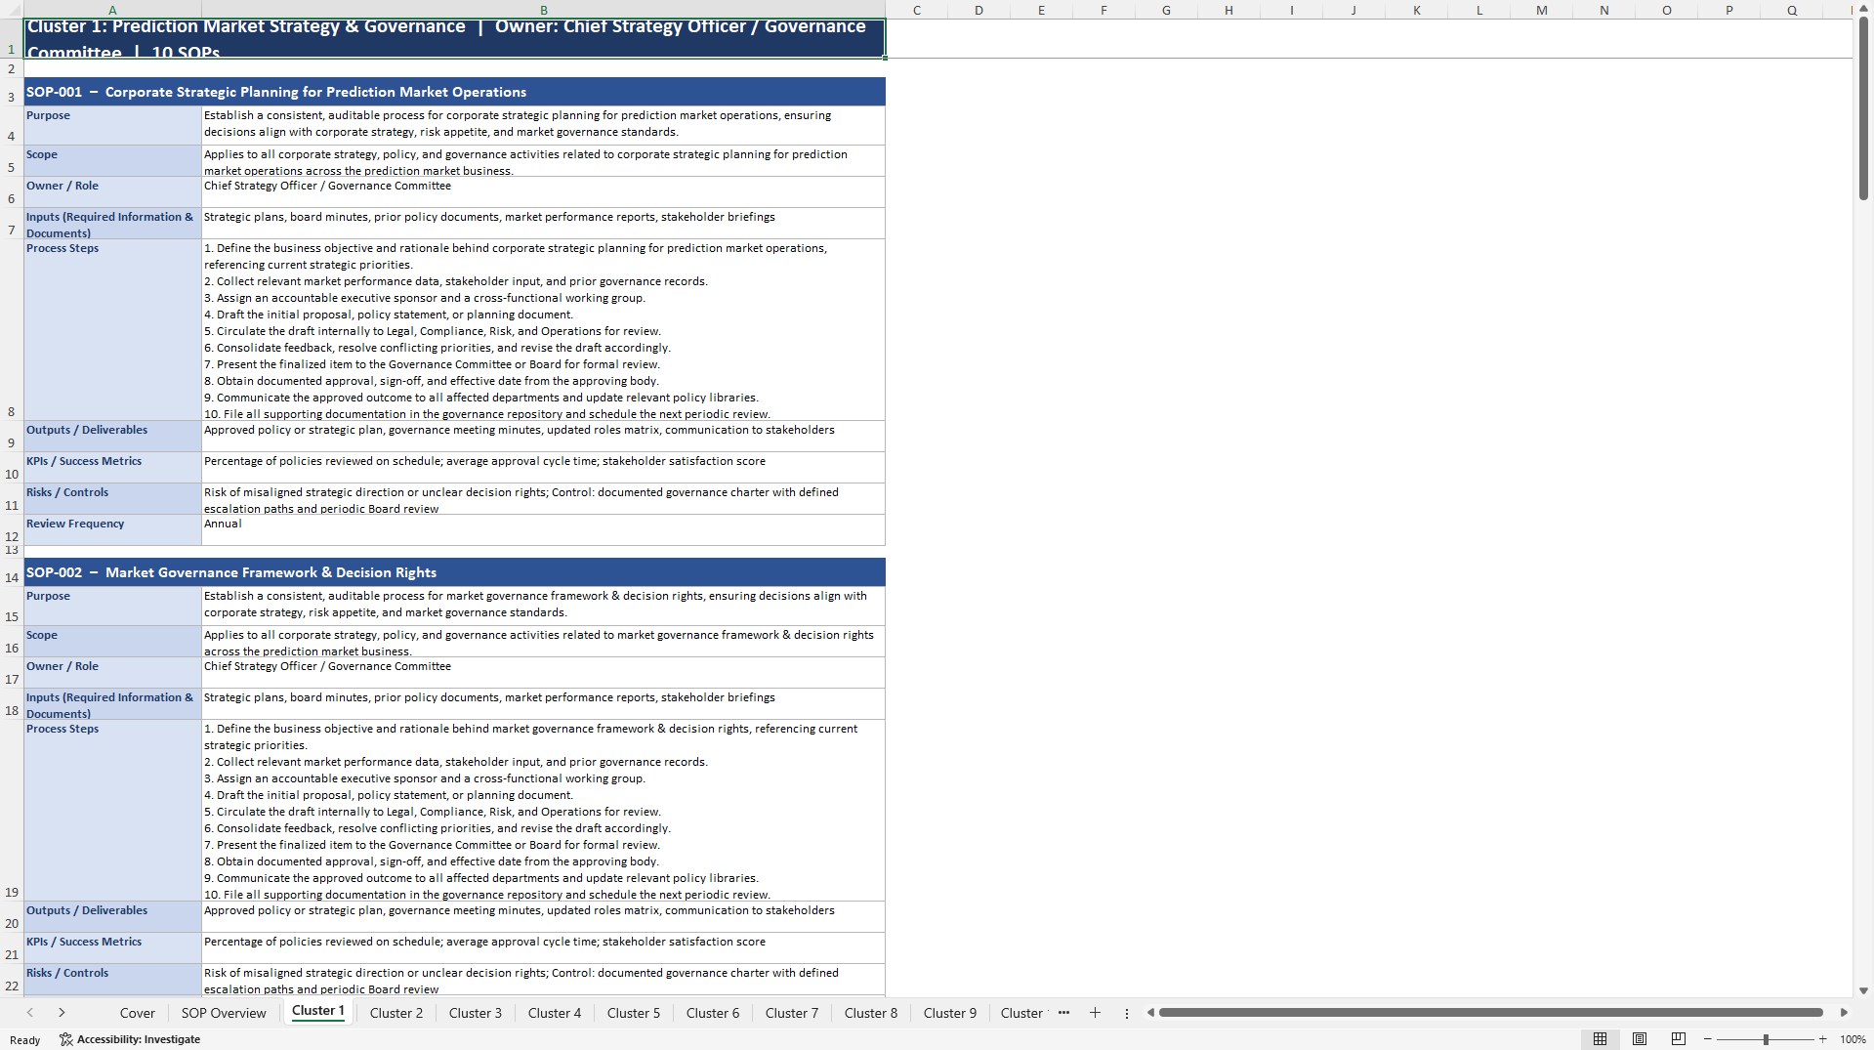This screenshot has width=1874, height=1050.
Task: Click the Ready status indicator
Action: 25,1039
